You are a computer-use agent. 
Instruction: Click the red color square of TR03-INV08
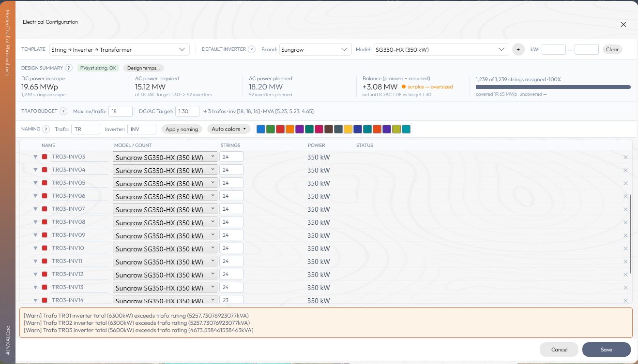45,222
